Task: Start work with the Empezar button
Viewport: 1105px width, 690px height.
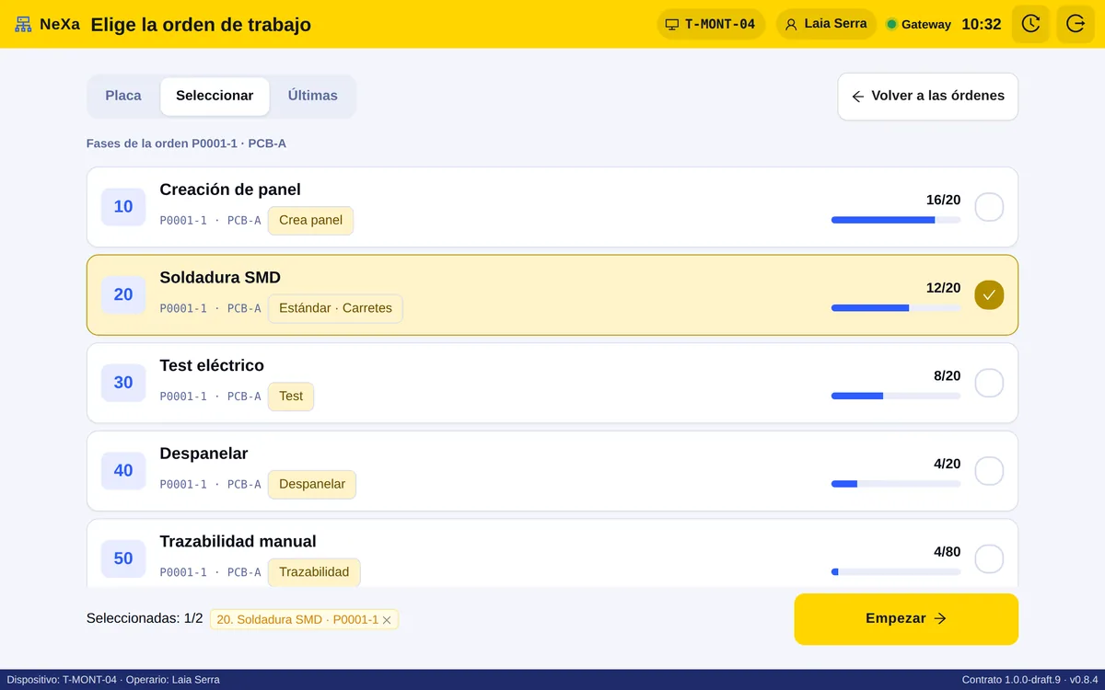Action: point(906,619)
